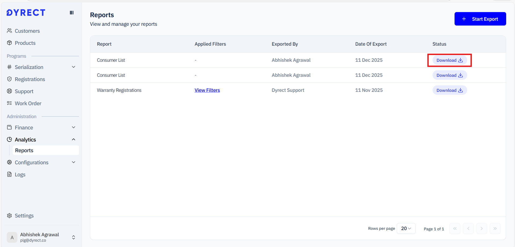
Task: Click the Start Export button
Action: (480, 19)
